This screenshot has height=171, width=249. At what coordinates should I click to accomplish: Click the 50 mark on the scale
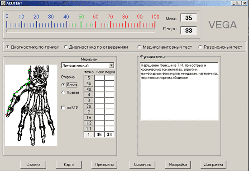pos(81,16)
